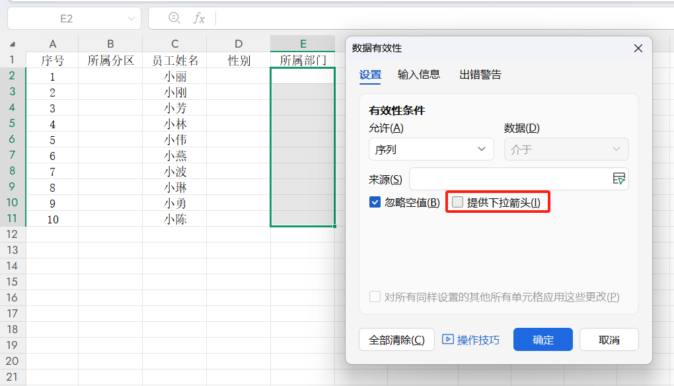Click the select-all triangle above row numbers
Screen dimensions: 674x386
(x=11, y=44)
